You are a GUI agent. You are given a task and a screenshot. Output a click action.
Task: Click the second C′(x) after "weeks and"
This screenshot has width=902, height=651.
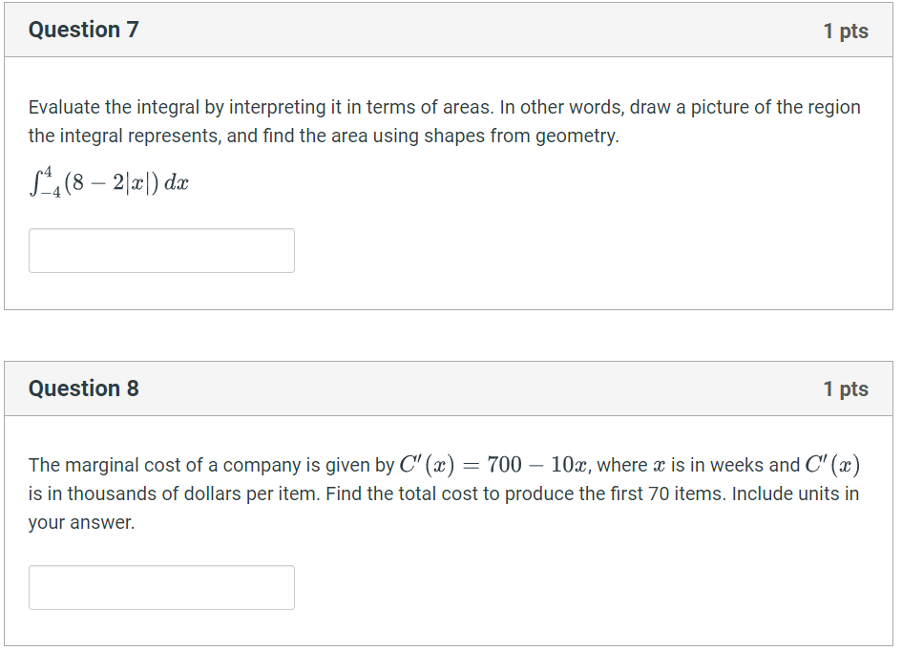point(832,465)
